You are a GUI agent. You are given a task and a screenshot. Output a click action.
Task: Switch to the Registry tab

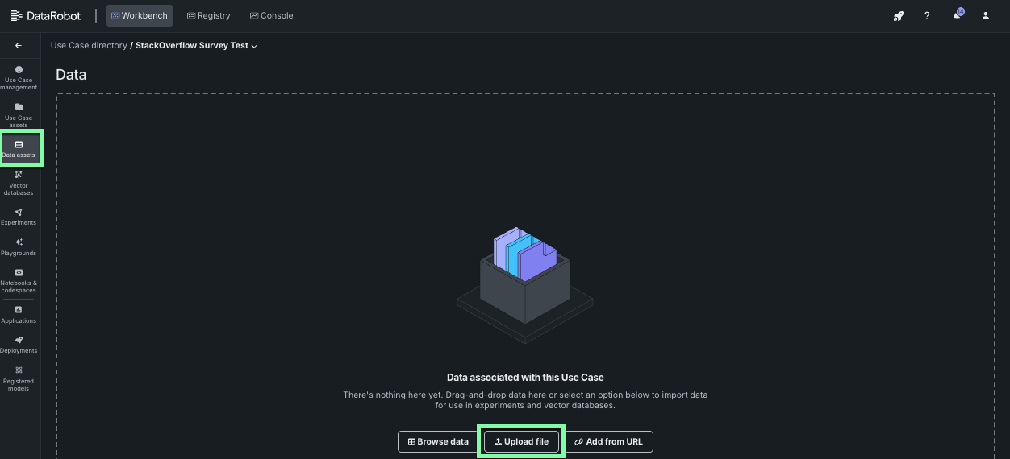pos(208,16)
